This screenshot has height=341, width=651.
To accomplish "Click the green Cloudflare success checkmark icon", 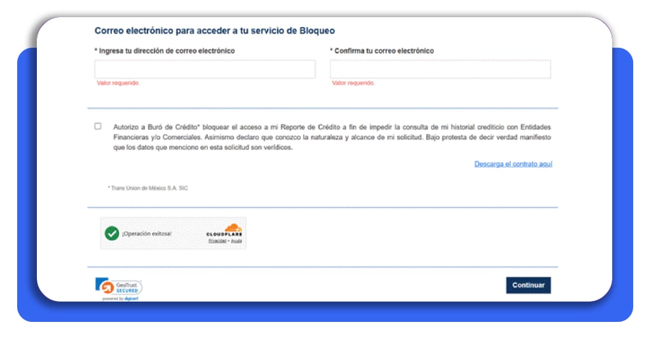I will coord(112,233).
